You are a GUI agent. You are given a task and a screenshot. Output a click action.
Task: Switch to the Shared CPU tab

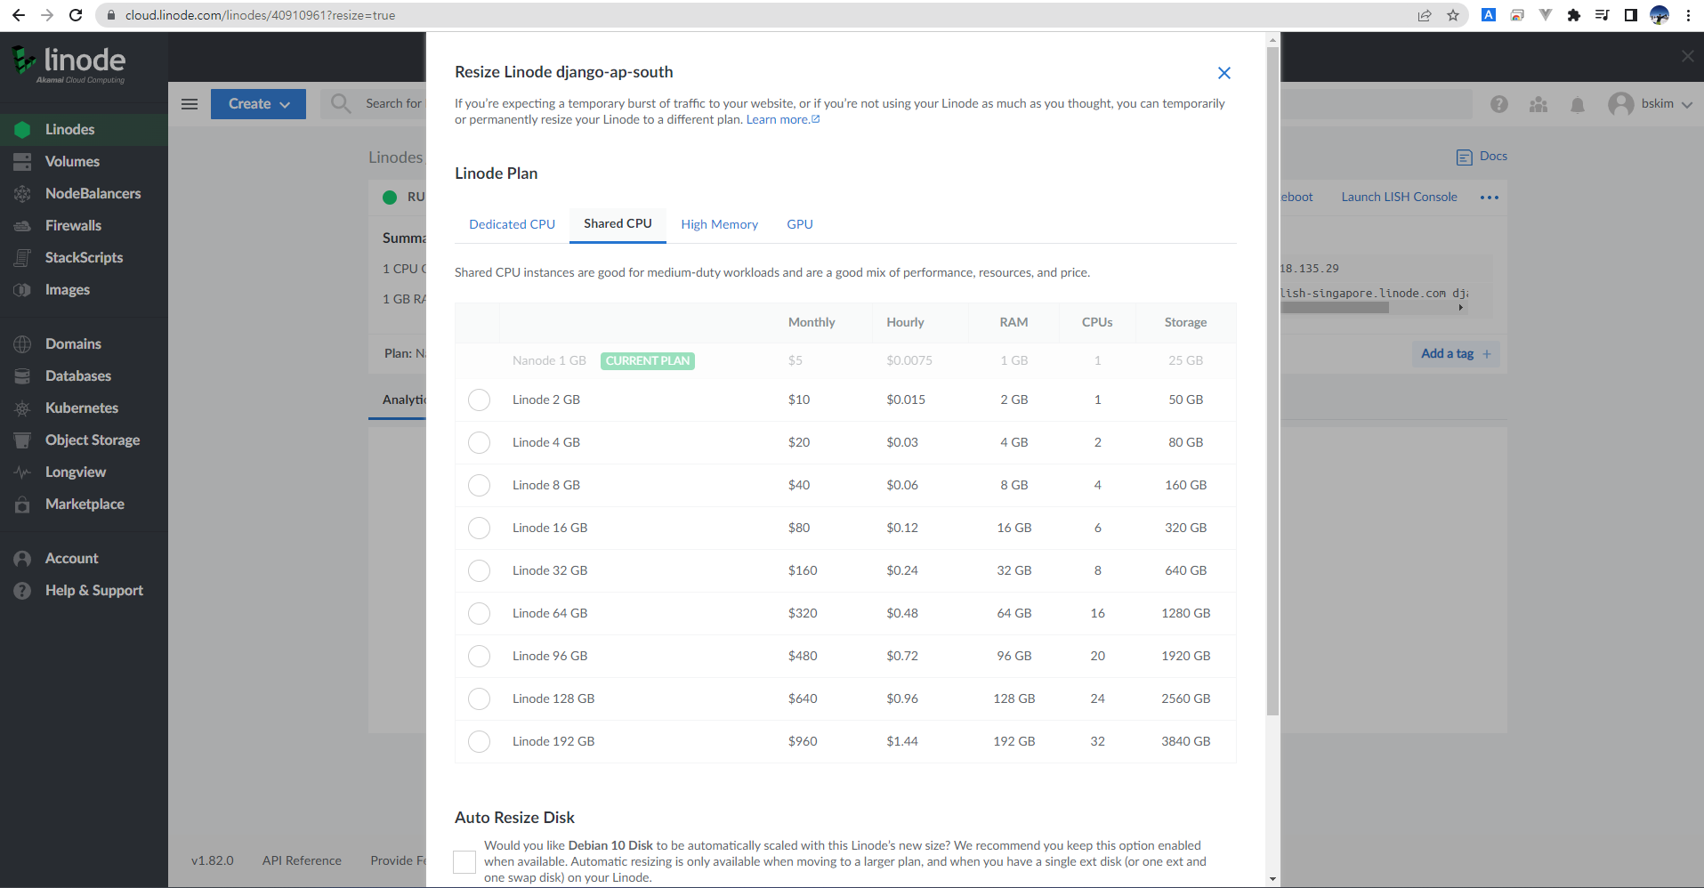pos(618,224)
